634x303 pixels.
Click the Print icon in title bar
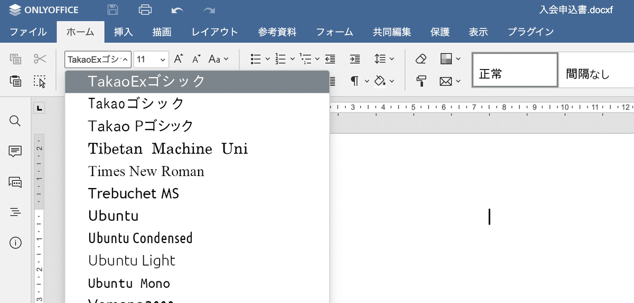[145, 9]
